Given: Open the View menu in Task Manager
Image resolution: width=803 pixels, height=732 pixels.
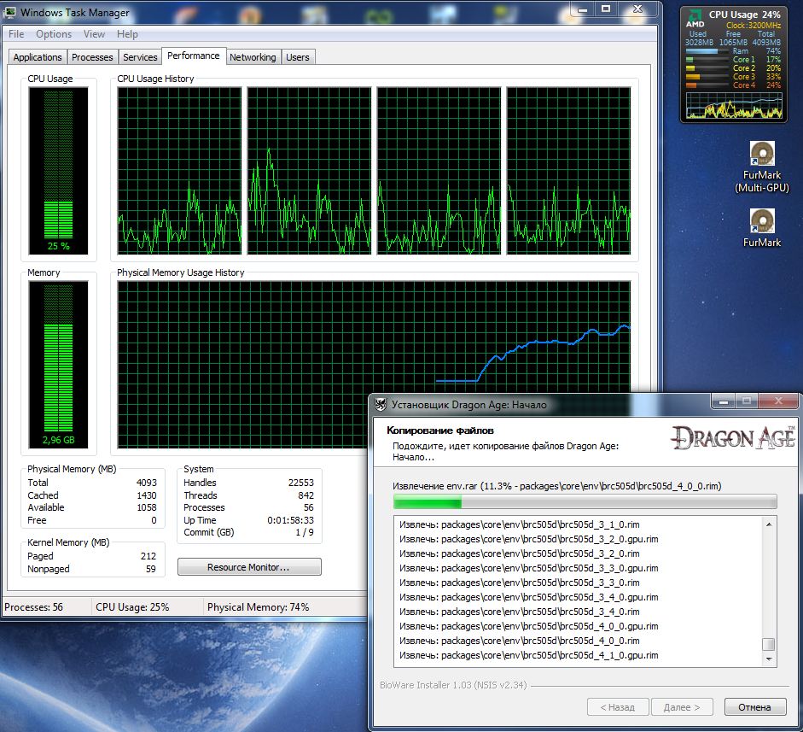Looking at the screenshot, I should (x=94, y=34).
